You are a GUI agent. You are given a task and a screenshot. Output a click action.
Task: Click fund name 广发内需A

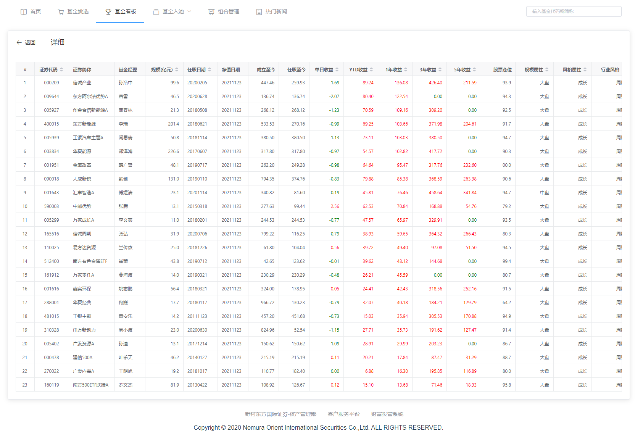[84, 371]
